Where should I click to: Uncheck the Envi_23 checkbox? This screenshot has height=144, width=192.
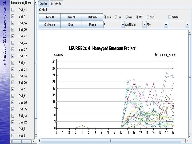coord(13,43)
